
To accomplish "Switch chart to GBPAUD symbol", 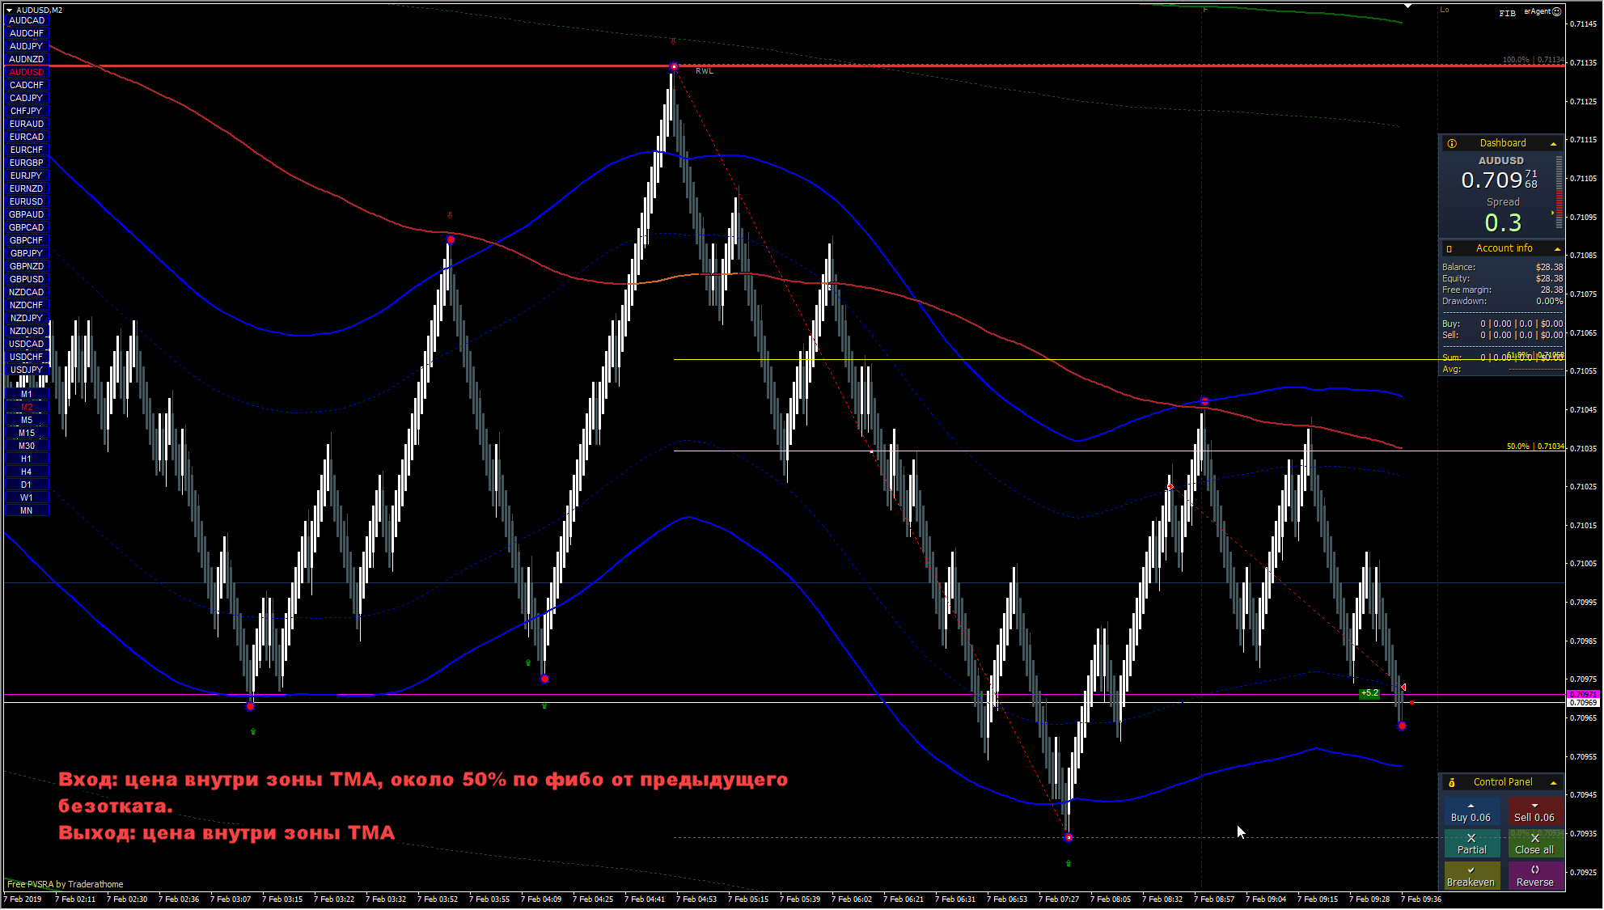I will tap(27, 215).
